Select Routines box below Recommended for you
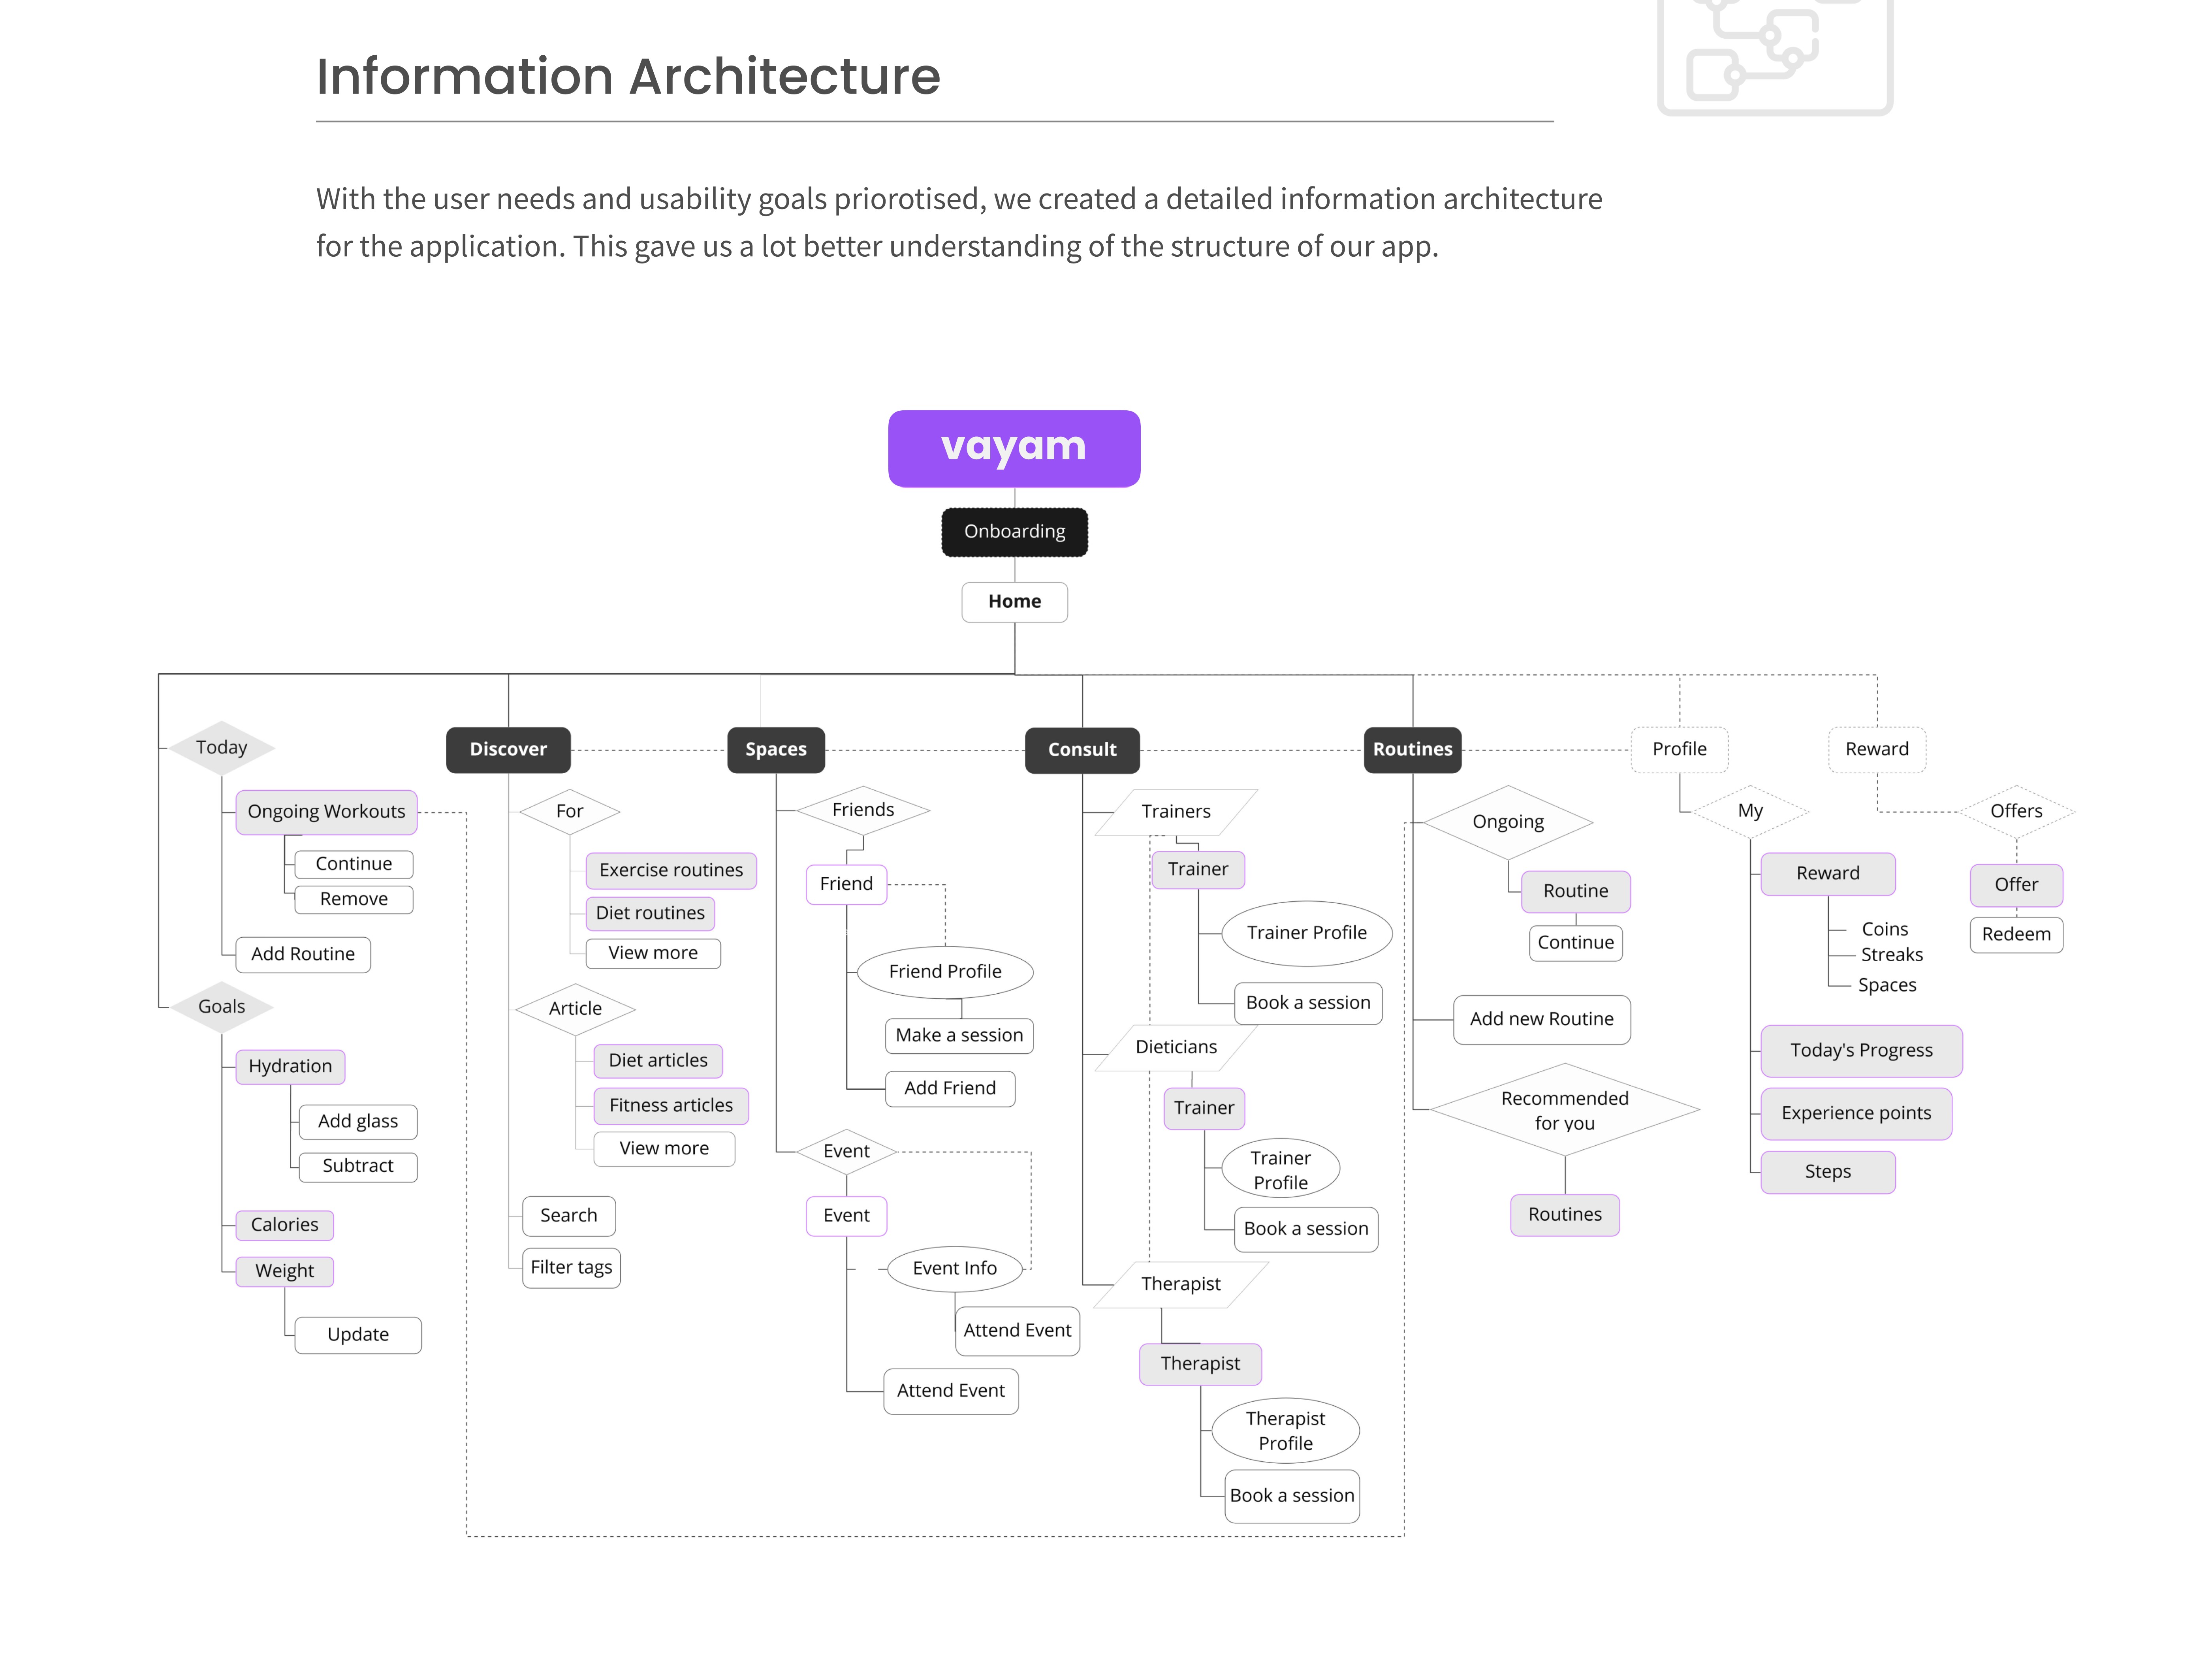Viewport: 2212px width, 1673px height. pyautogui.click(x=1565, y=1214)
